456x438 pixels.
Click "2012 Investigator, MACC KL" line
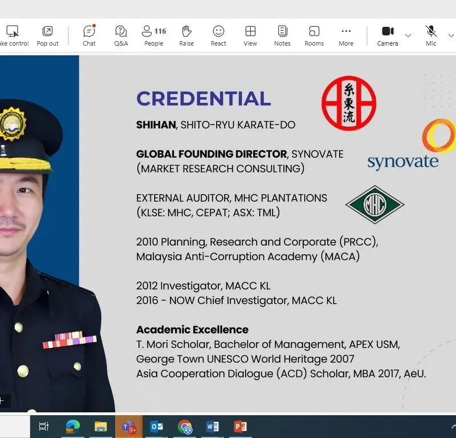[203, 286]
